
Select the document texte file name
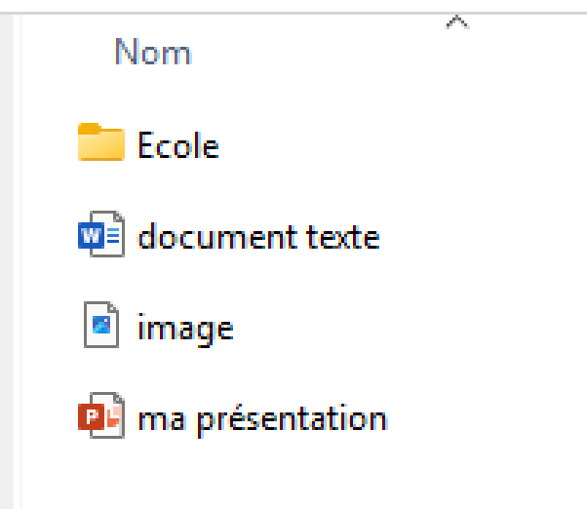point(258,237)
